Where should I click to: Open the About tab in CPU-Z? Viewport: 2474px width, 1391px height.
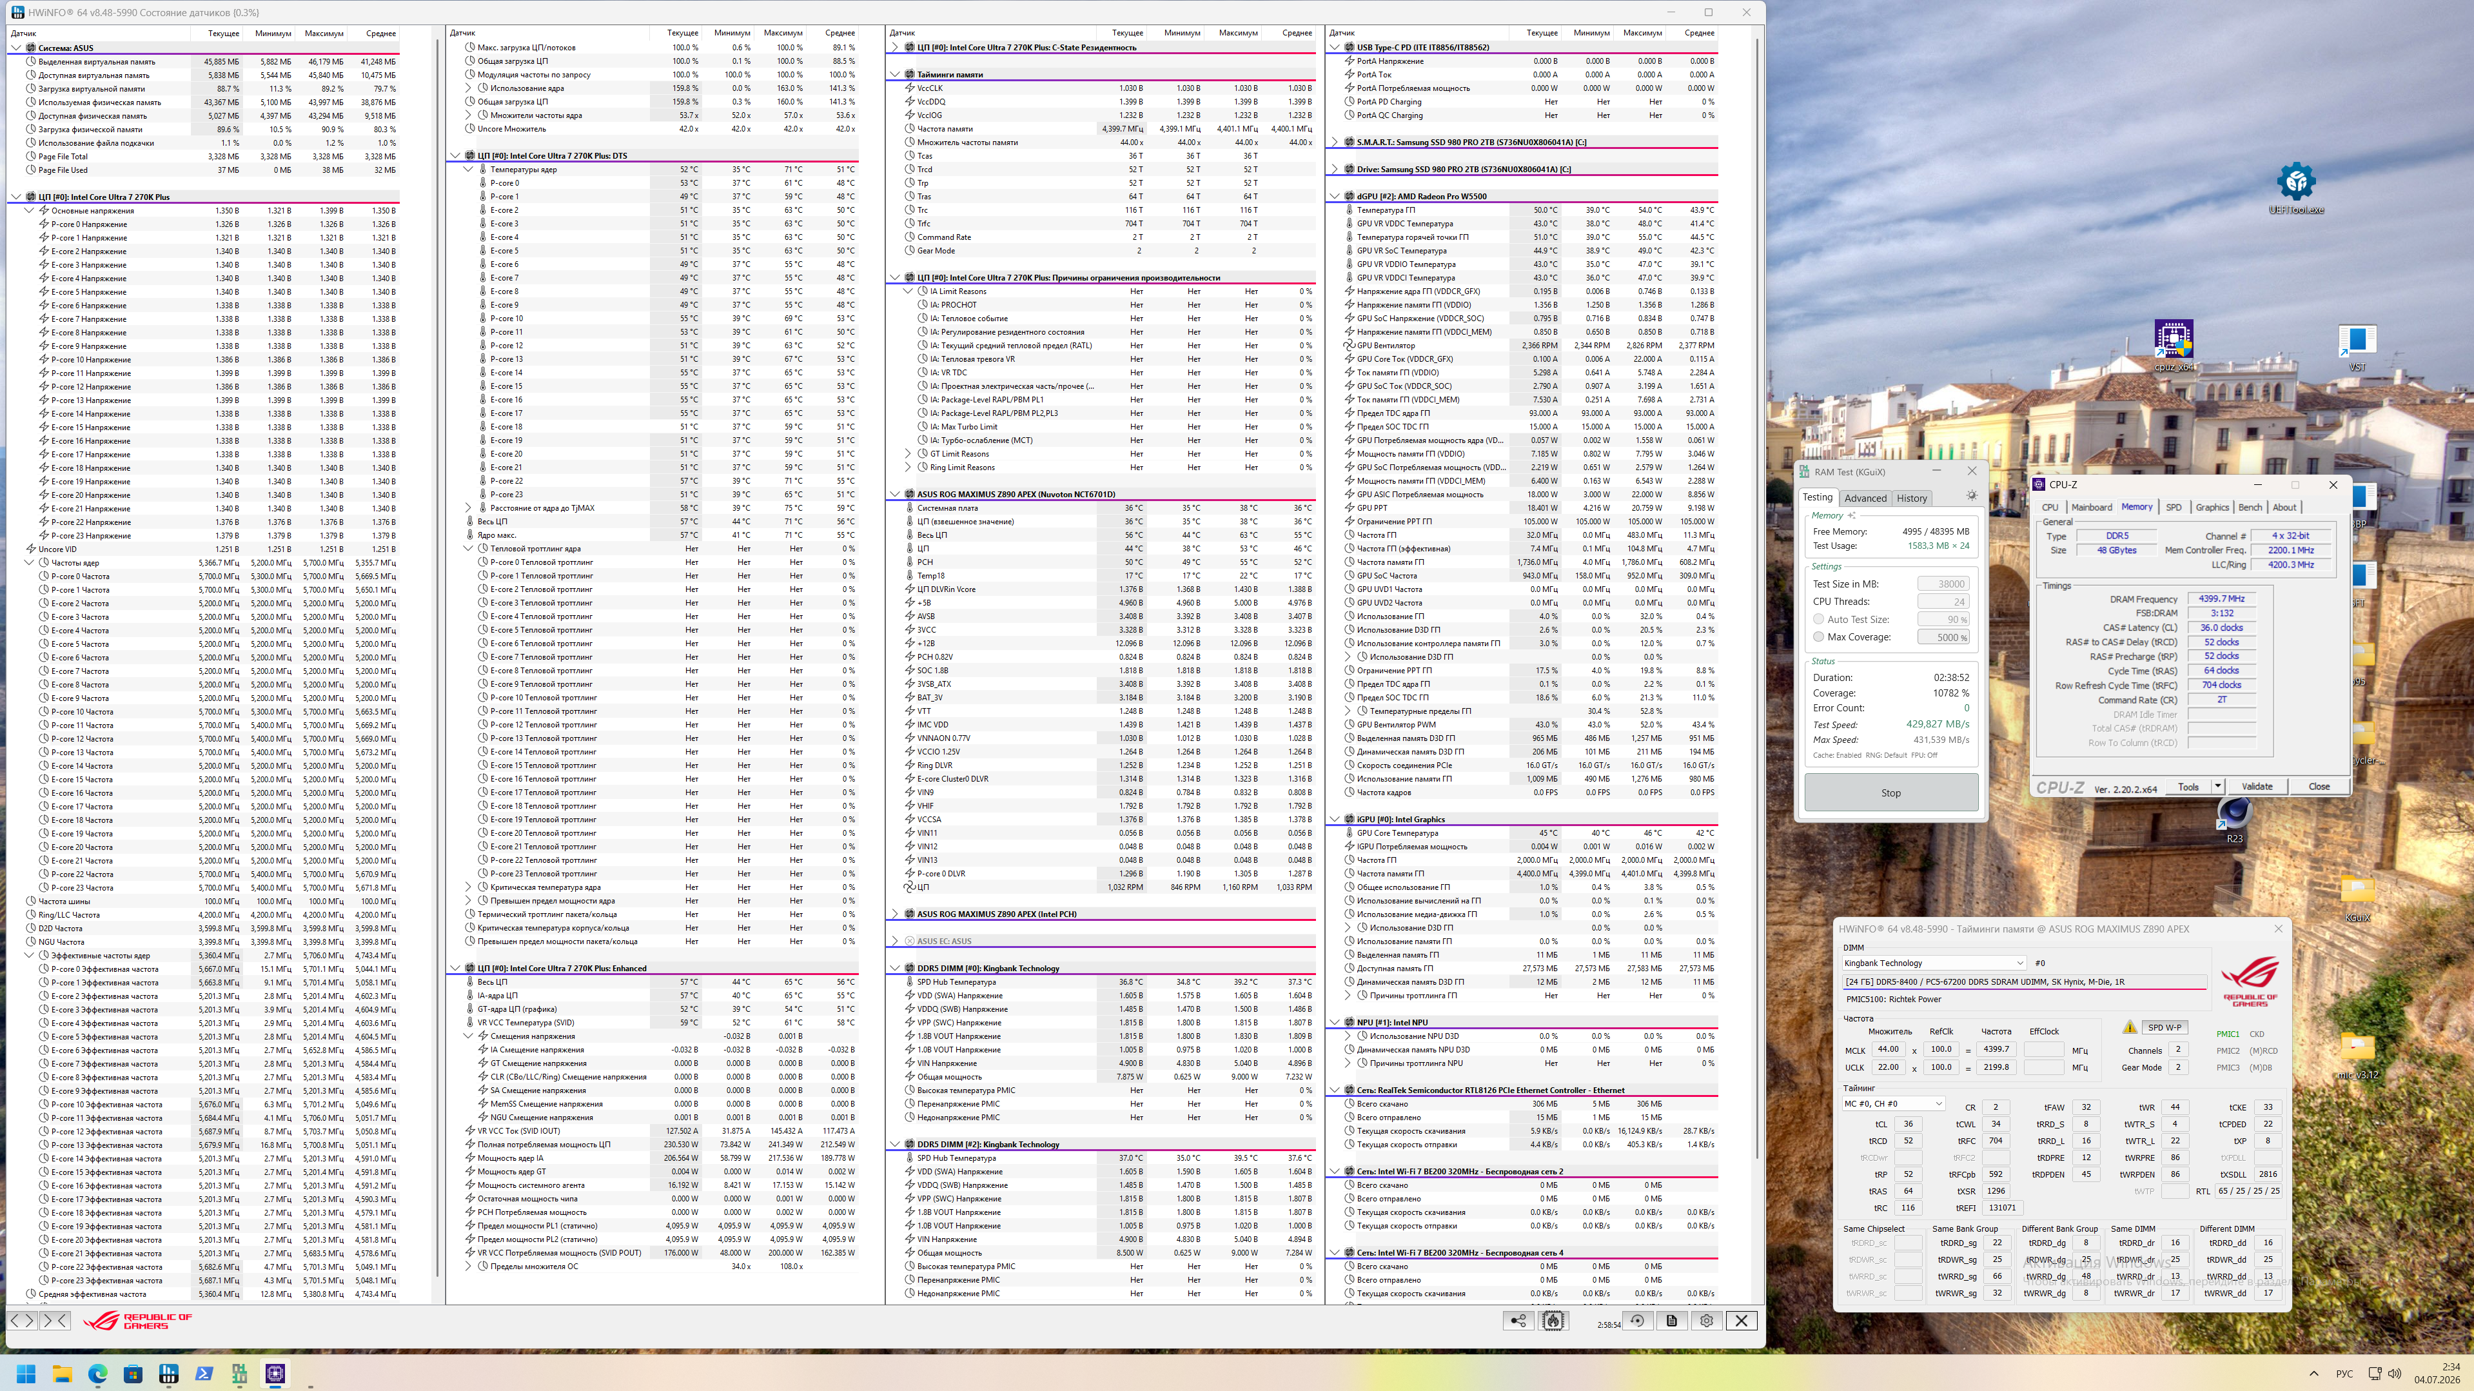(2285, 508)
